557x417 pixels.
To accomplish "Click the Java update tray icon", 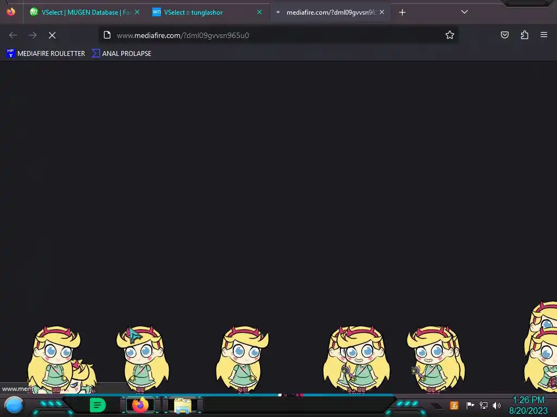I will tap(454, 405).
